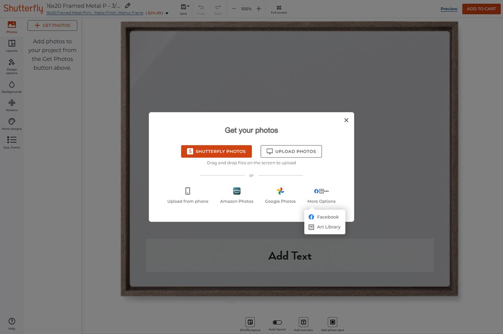
Task: Select Facebook from More Options menu
Action: pyautogui.click(x=324, y=217)
